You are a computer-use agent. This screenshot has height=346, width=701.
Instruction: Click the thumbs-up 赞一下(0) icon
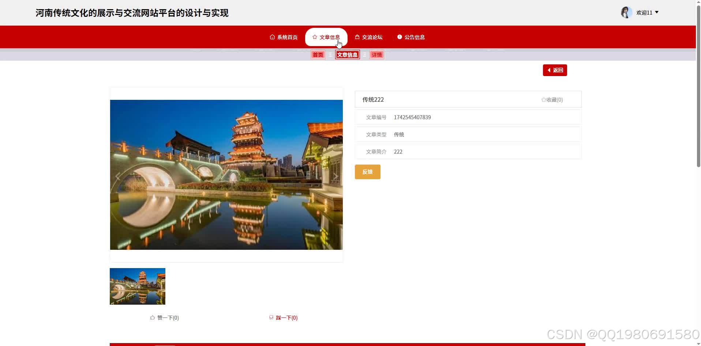pos(152,317)
